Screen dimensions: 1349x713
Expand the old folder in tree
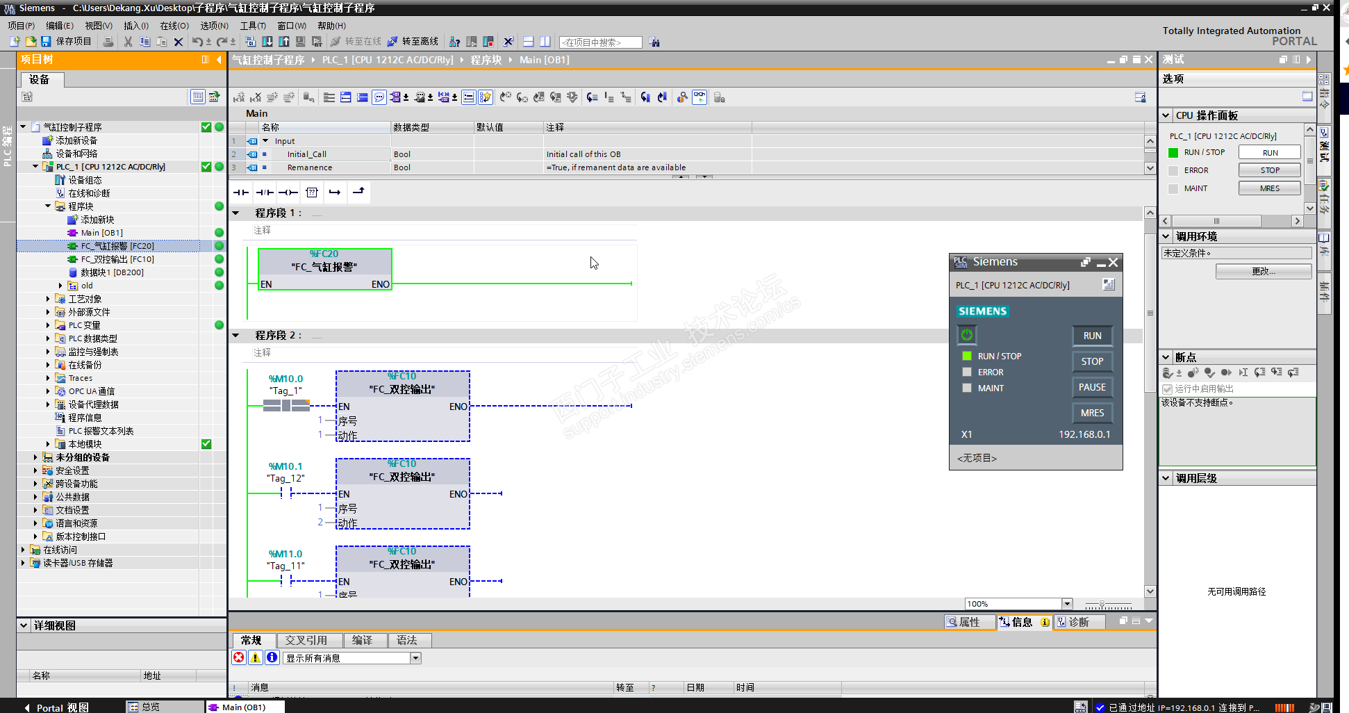(x=60, y=286)
